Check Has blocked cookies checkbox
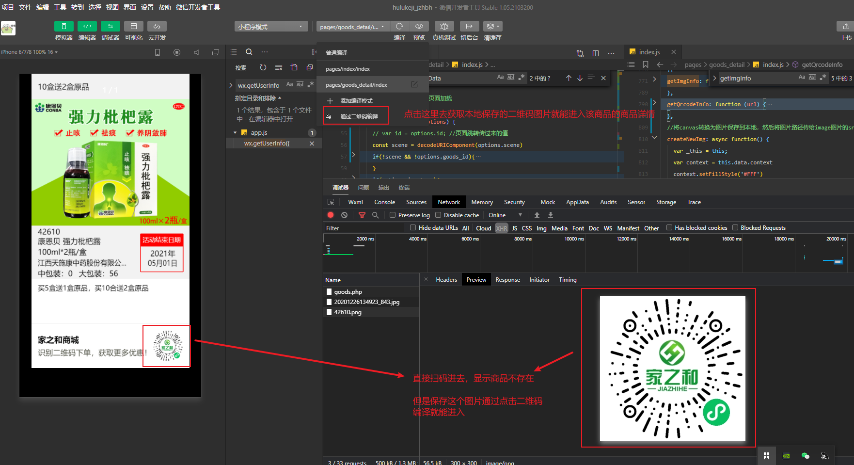 point(669,228)
